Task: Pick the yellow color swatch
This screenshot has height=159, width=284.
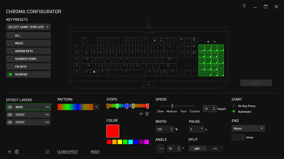Action: [120, 142]
